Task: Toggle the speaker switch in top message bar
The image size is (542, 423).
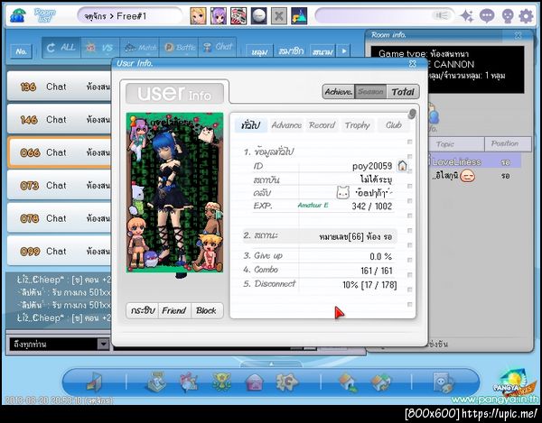Action: (x=442, y=15)
